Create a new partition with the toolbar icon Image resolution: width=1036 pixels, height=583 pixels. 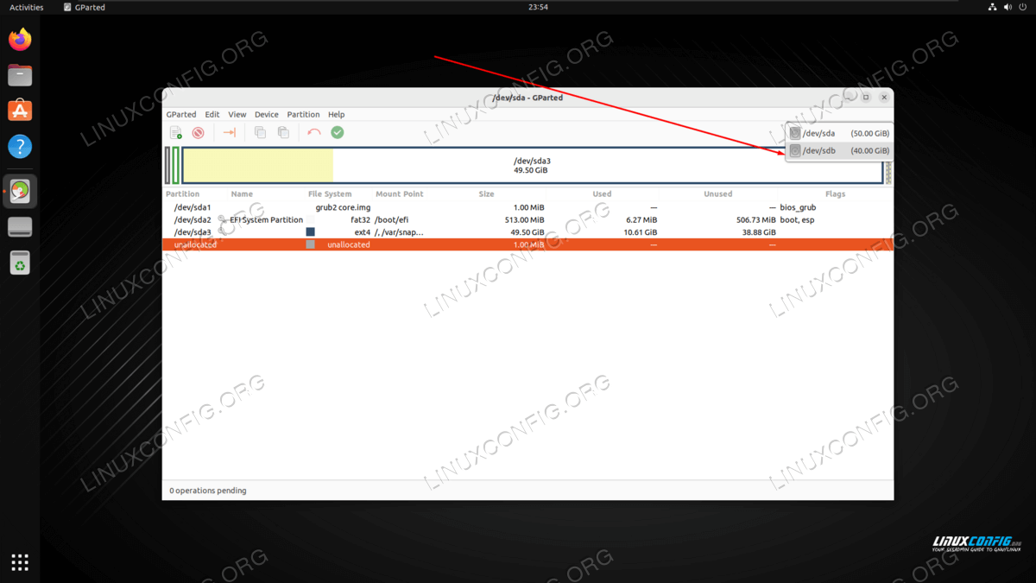point(176,133)
